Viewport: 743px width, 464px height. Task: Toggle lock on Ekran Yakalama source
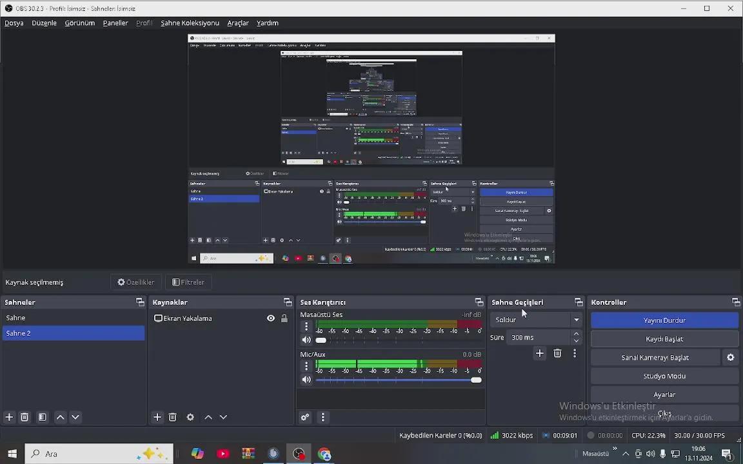coord(284,318)
